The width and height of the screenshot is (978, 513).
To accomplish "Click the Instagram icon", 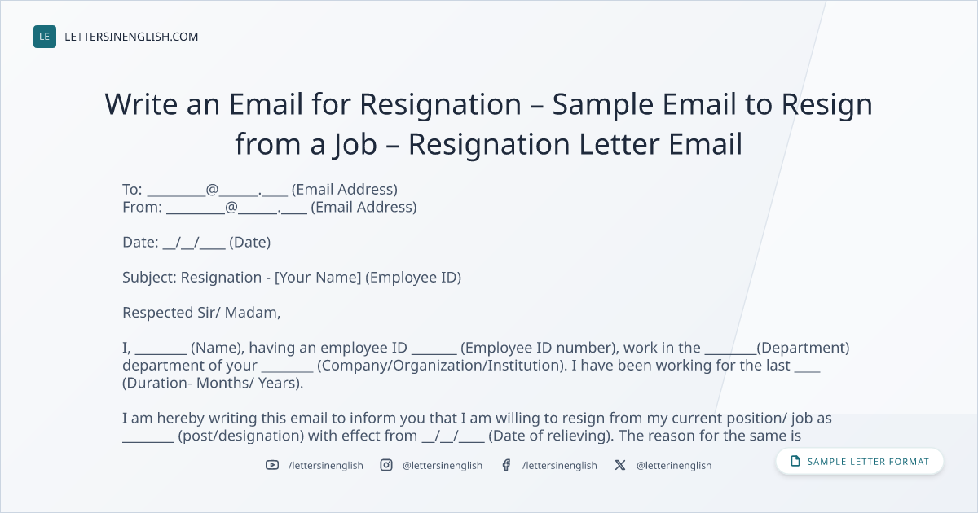I will click(386, 465).
